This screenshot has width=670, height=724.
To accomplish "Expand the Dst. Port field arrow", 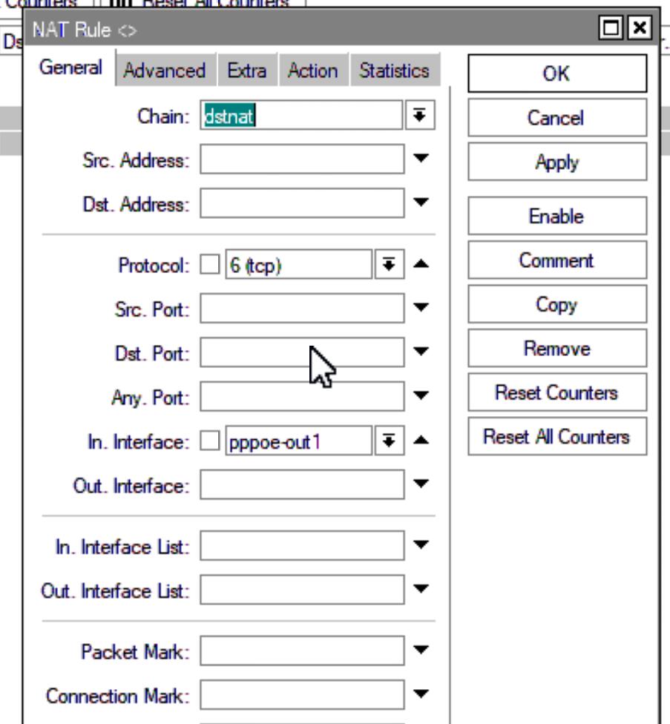I will pos(421,352).
